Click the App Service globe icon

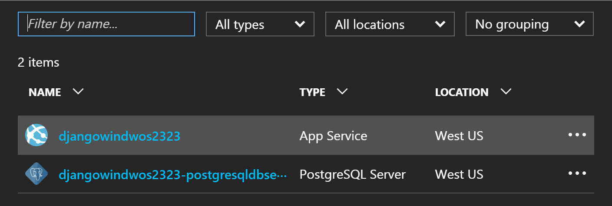[36, 135]
